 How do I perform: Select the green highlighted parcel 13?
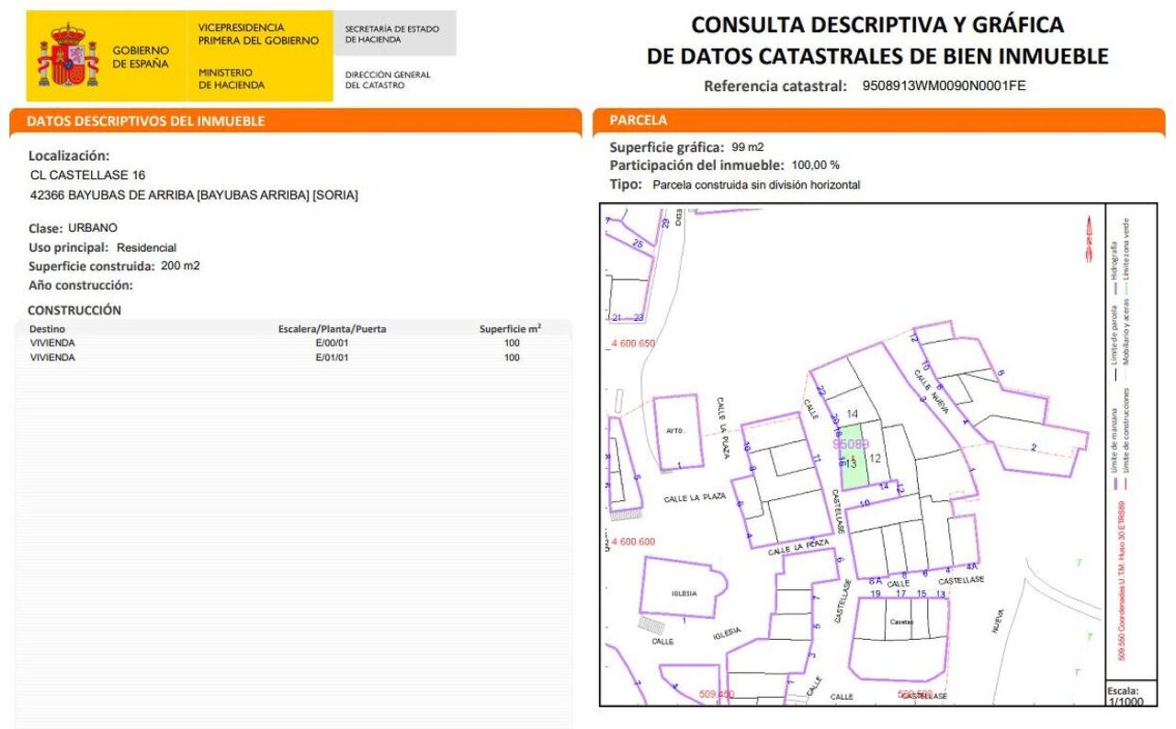[x=854, y=457]
